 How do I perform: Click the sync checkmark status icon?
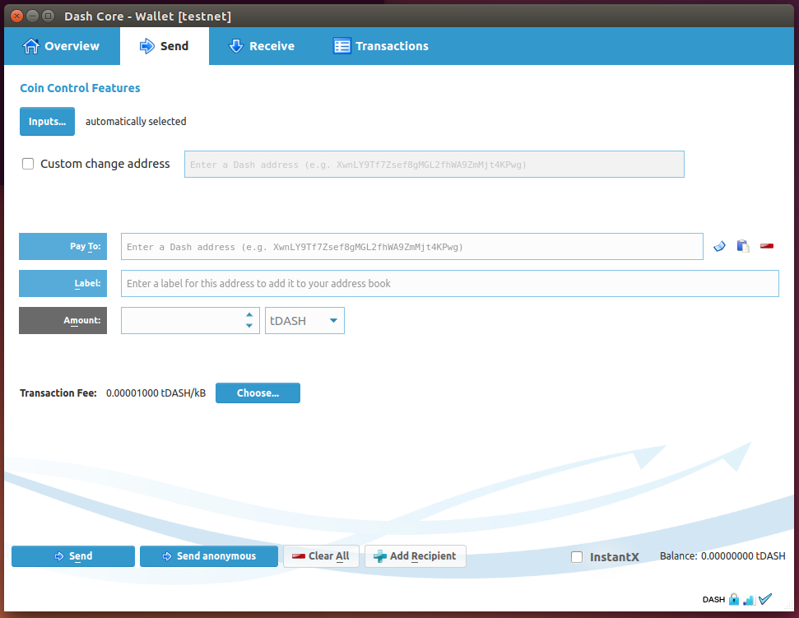(765, 599)
